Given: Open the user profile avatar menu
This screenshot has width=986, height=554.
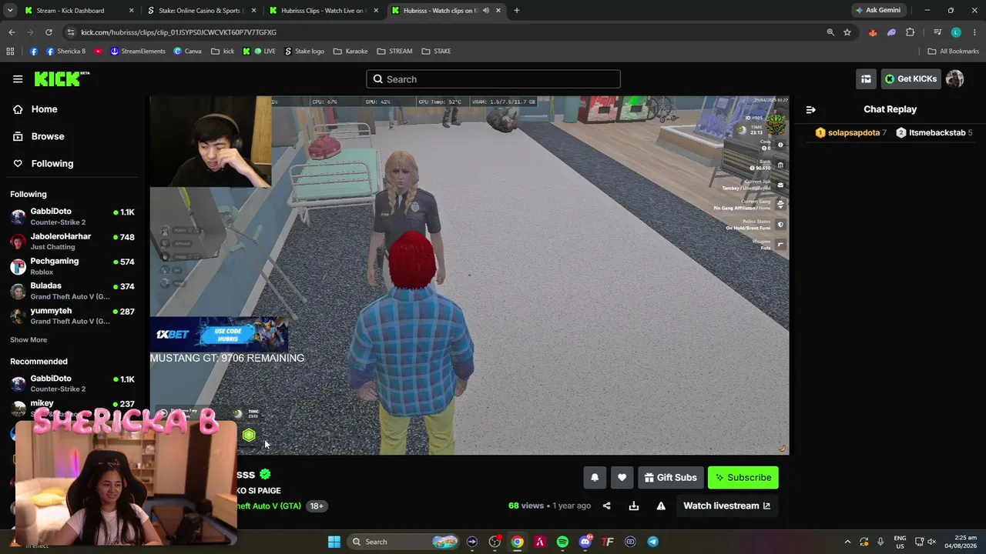Looking at the screenshot, I should click(x=954, y=78).
